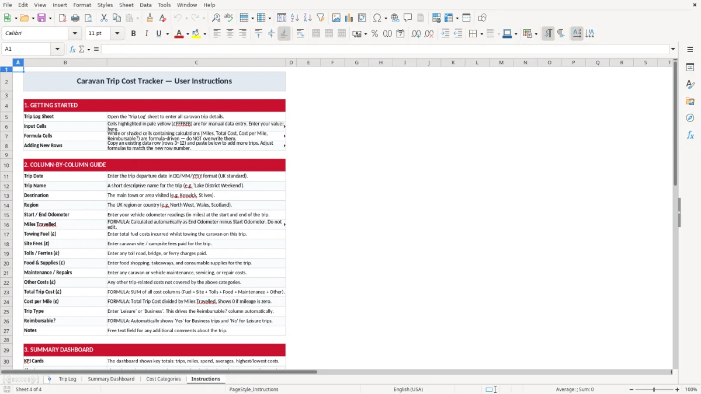Apply the yellow background color swatch
The height and width of the screenshot is (394, 701).
tap(196, 34)
